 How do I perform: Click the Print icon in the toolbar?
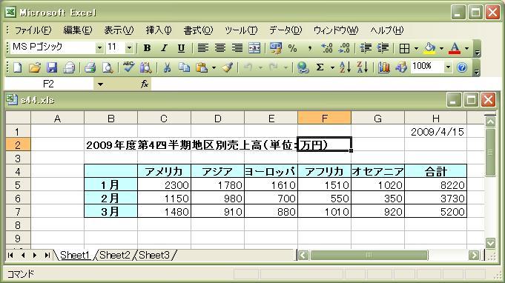pyautogui.click(x=90, y=67)
